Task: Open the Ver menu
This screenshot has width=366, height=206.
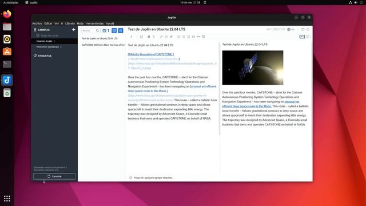Action: pos(57,23)
